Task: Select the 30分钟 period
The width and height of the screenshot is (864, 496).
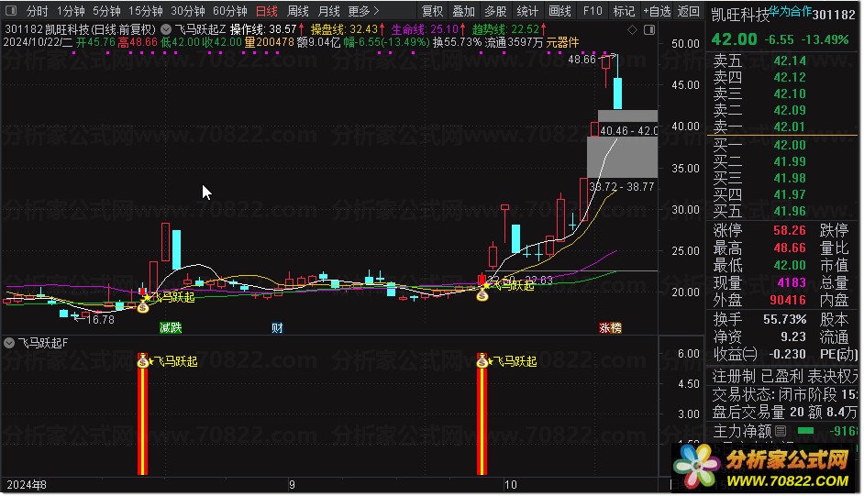Action: 187,11
